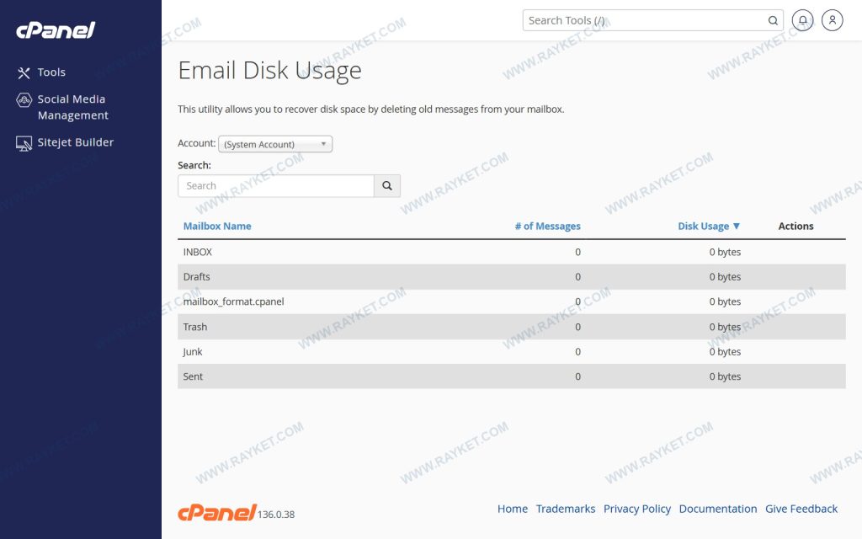
Task: Select the Junk mailbox row
Action: pos(511,351)
